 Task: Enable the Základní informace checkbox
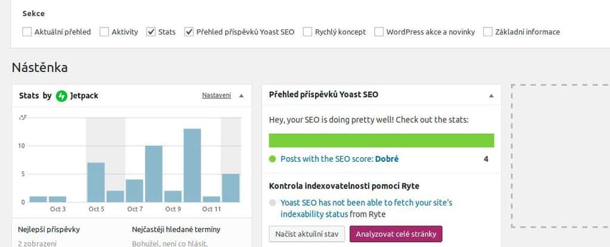488,32
